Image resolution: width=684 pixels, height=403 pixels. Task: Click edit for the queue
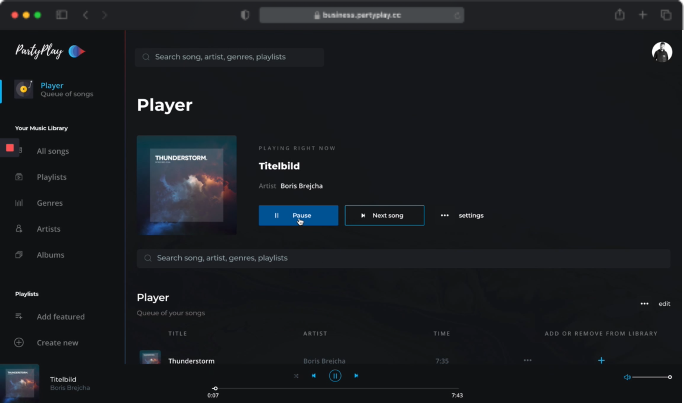tap(664, 304)
